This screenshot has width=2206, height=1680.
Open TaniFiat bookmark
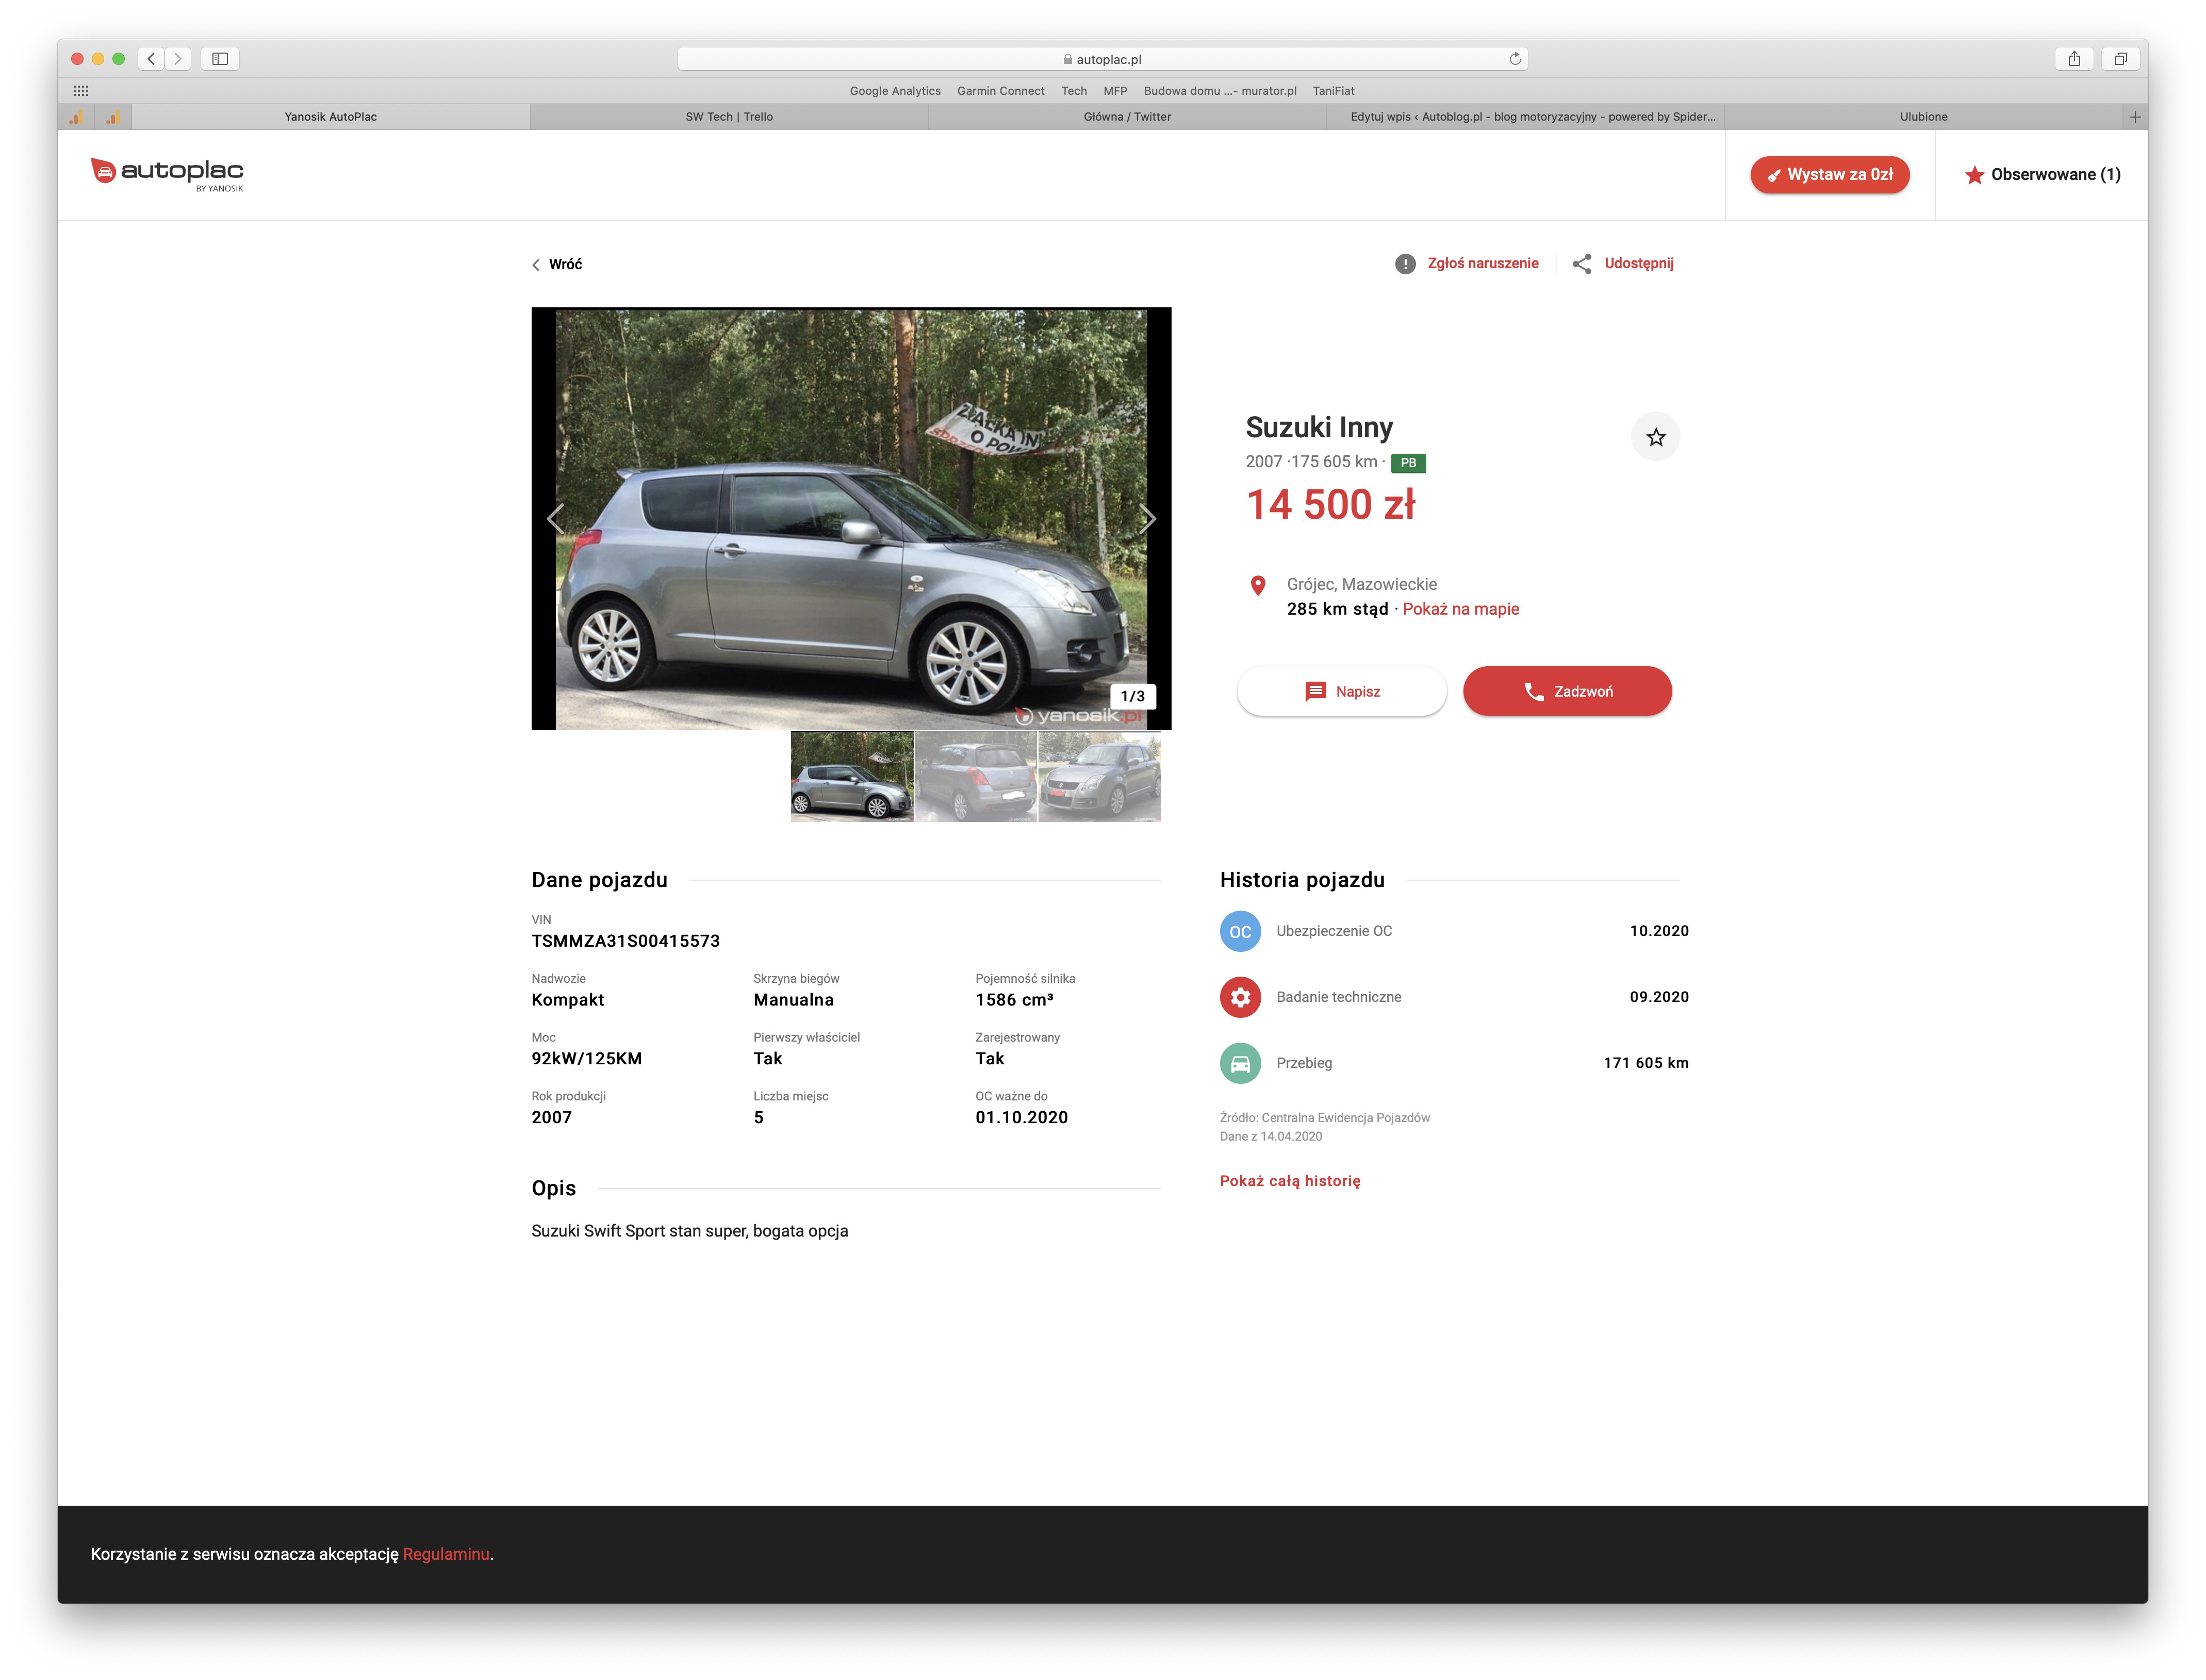(1333, 91)
